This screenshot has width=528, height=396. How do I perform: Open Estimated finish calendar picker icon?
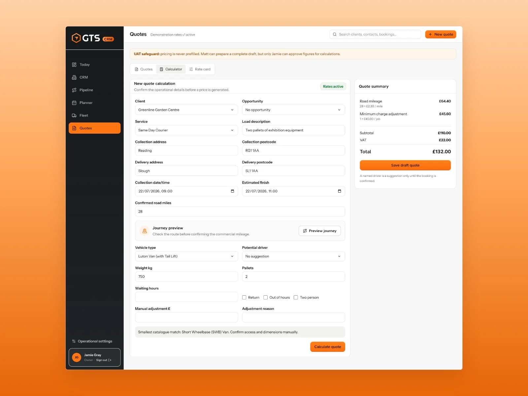coord(340,191)
